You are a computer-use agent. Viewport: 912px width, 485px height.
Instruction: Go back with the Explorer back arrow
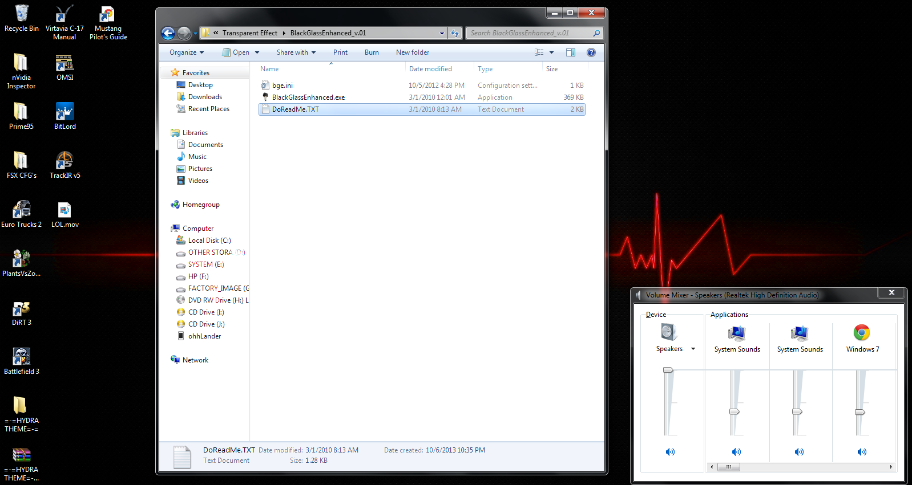point(168,34)
